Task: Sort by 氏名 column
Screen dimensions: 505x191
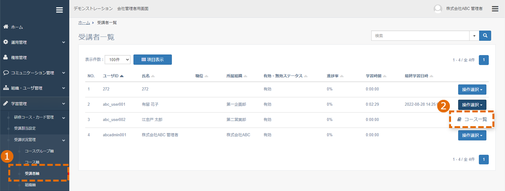Action: tap(148, 76)
